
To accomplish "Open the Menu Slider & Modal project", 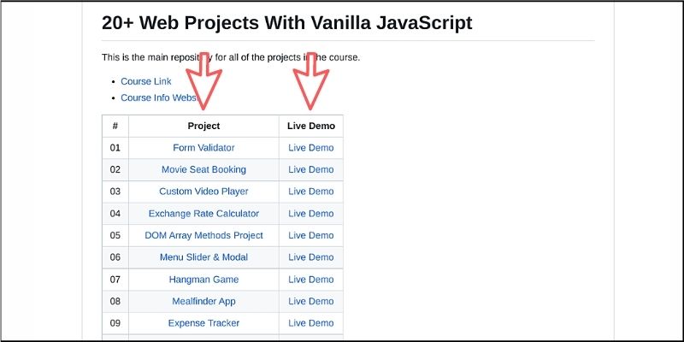I will 203,257.
